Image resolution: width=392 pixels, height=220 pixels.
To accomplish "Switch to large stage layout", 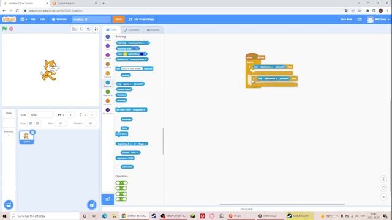I will click(89, 29).
